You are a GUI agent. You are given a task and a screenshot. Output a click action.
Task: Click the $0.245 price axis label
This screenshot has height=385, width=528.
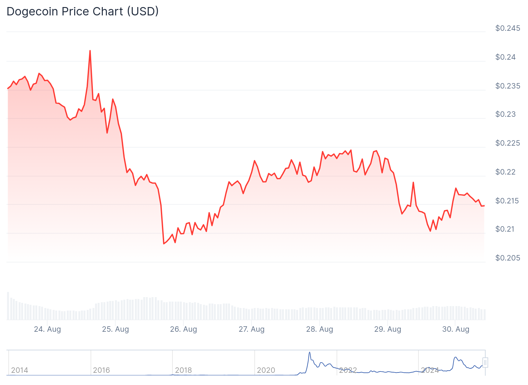507,28
